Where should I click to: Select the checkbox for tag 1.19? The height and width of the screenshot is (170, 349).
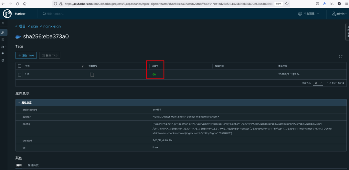[x=20, y=75]
